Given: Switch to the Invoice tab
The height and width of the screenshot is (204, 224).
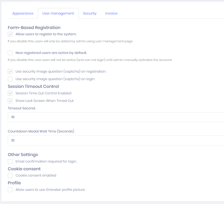Looking at the screenshot, I should coord(111,13).
